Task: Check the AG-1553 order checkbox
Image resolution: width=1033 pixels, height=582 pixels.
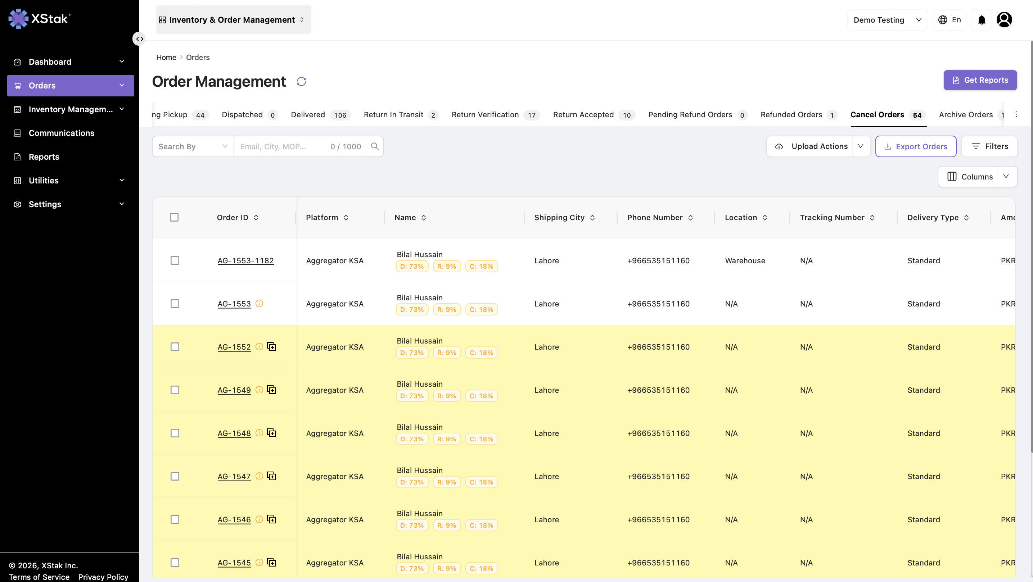Action: [175, 304]
